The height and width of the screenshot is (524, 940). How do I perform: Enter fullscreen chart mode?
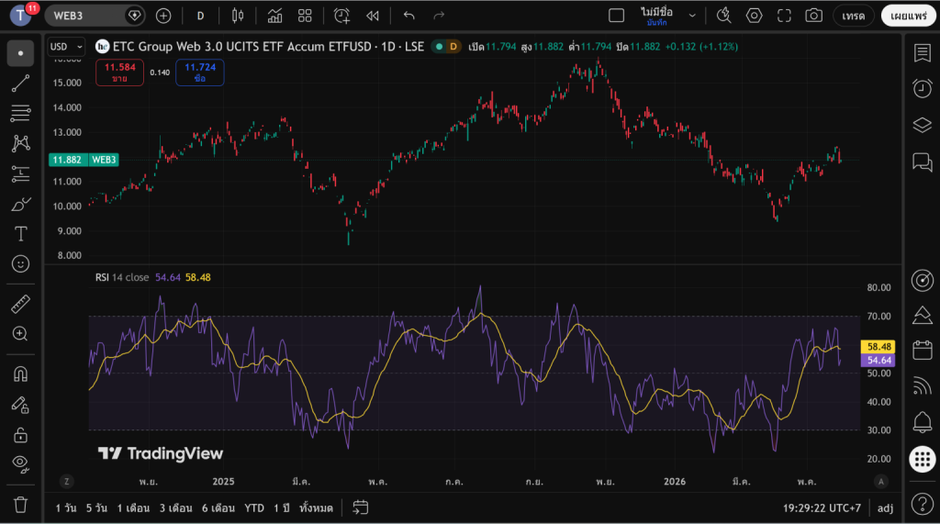pos(784,16)
